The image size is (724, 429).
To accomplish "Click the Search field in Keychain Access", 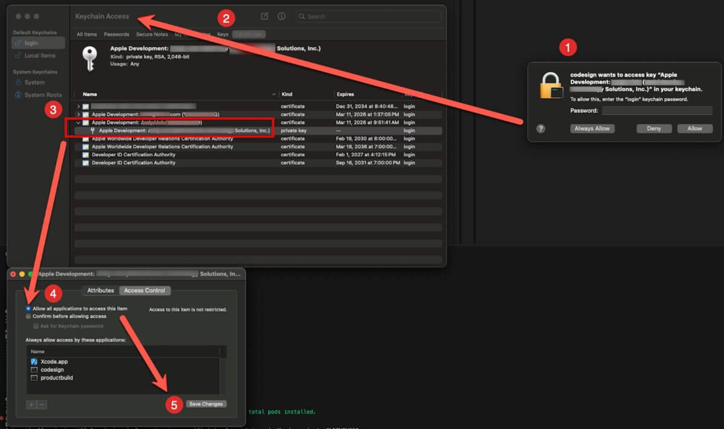I will (367, 16).
